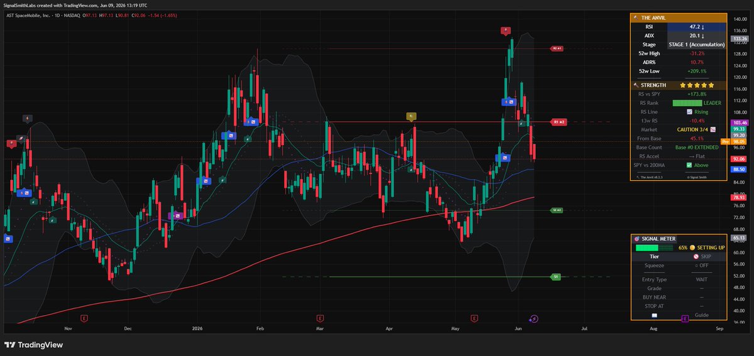Click the 2026 label on time axis
Viewport: 754px width, 356px height.
[x=197, y=328]
